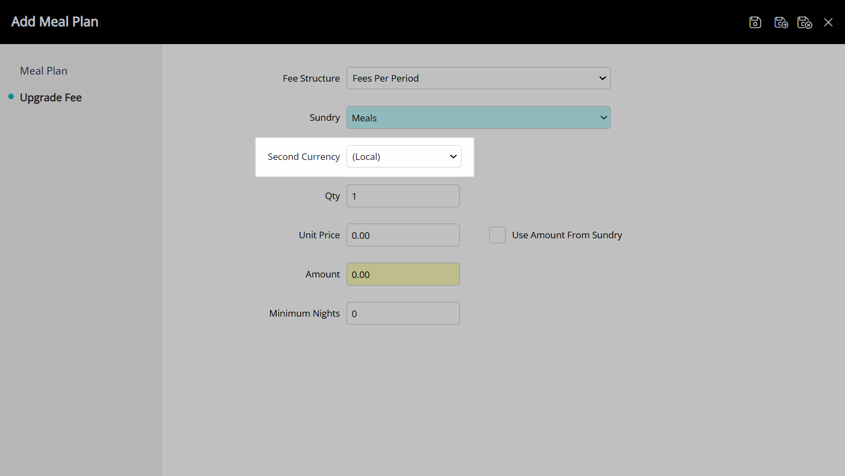Expand the Sundry dropdown showing Meals
This screenshot has width=845, height=476.
click(478, 118)
